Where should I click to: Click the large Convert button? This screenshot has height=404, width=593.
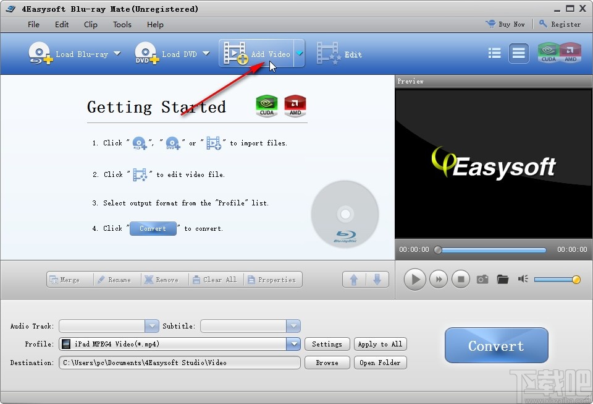(x=496, y=345)
